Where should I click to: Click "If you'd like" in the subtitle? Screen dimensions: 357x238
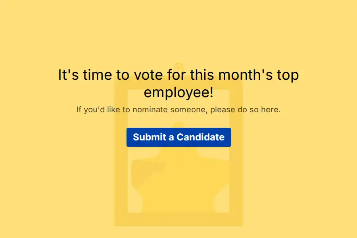click(98, 109)
